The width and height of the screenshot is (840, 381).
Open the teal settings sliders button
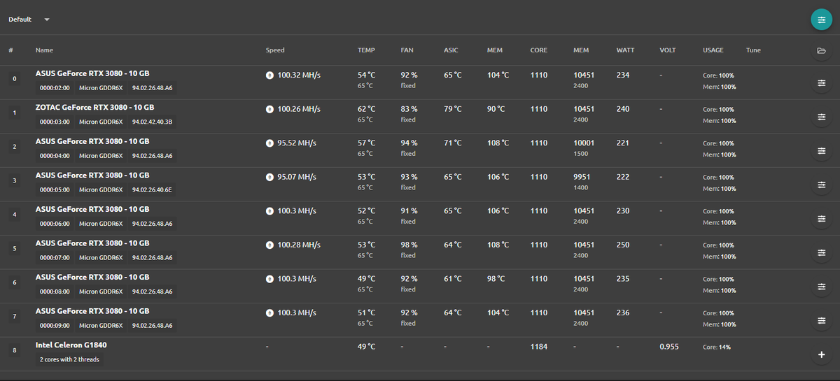[x=821, y=20]
